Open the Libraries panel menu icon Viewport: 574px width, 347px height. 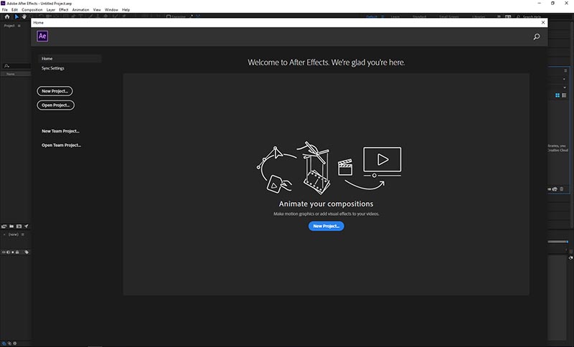click(x=565, y=70)
